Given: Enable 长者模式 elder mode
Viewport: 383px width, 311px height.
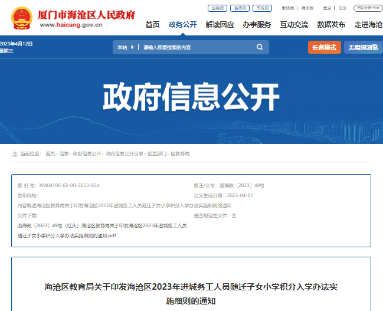Looking at the screenshot, I should coord(325,47).
